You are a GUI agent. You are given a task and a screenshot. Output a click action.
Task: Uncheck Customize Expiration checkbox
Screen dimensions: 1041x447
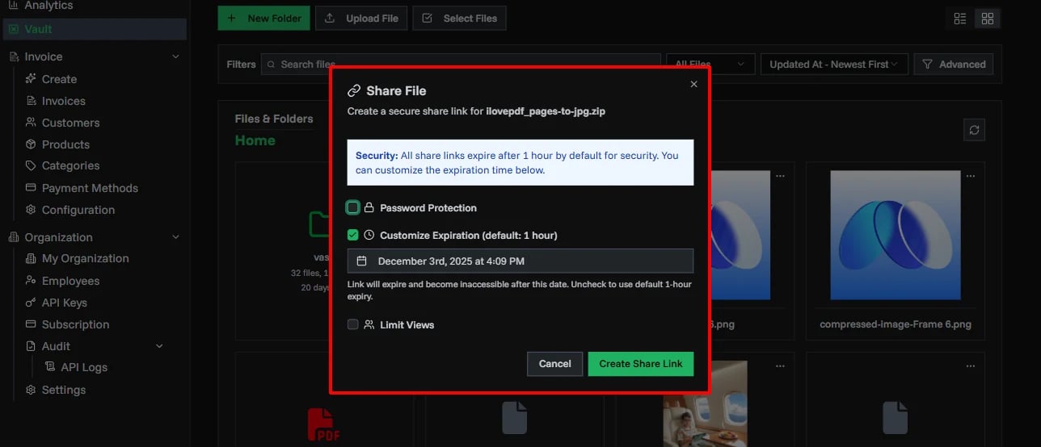[353, 236]
